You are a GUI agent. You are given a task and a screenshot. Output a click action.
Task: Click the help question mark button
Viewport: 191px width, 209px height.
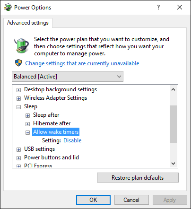click(x=158, y=7)
